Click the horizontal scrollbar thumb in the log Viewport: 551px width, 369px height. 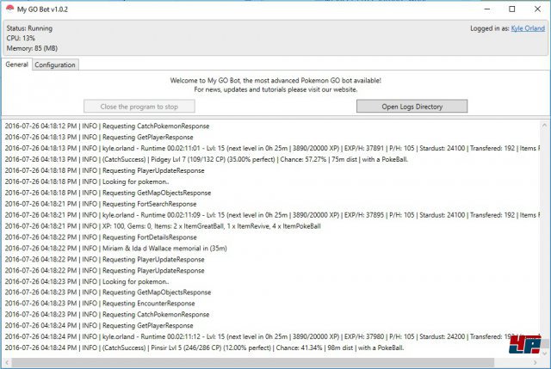pos(252,362)
